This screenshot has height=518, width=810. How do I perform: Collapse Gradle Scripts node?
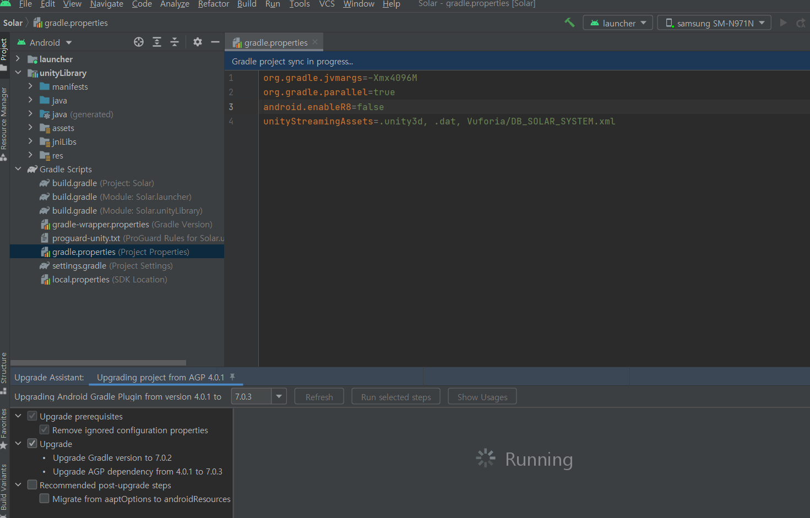tap(18, 168)
